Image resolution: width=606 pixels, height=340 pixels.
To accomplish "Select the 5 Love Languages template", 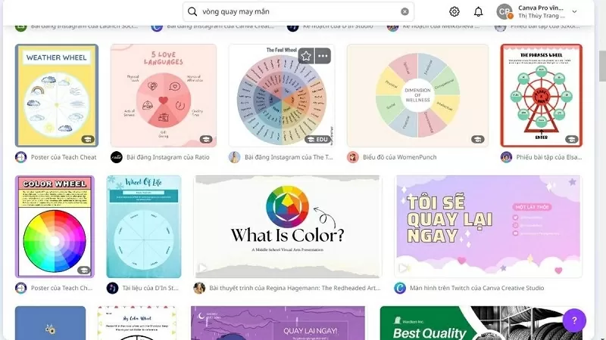I will click(164, 96).
